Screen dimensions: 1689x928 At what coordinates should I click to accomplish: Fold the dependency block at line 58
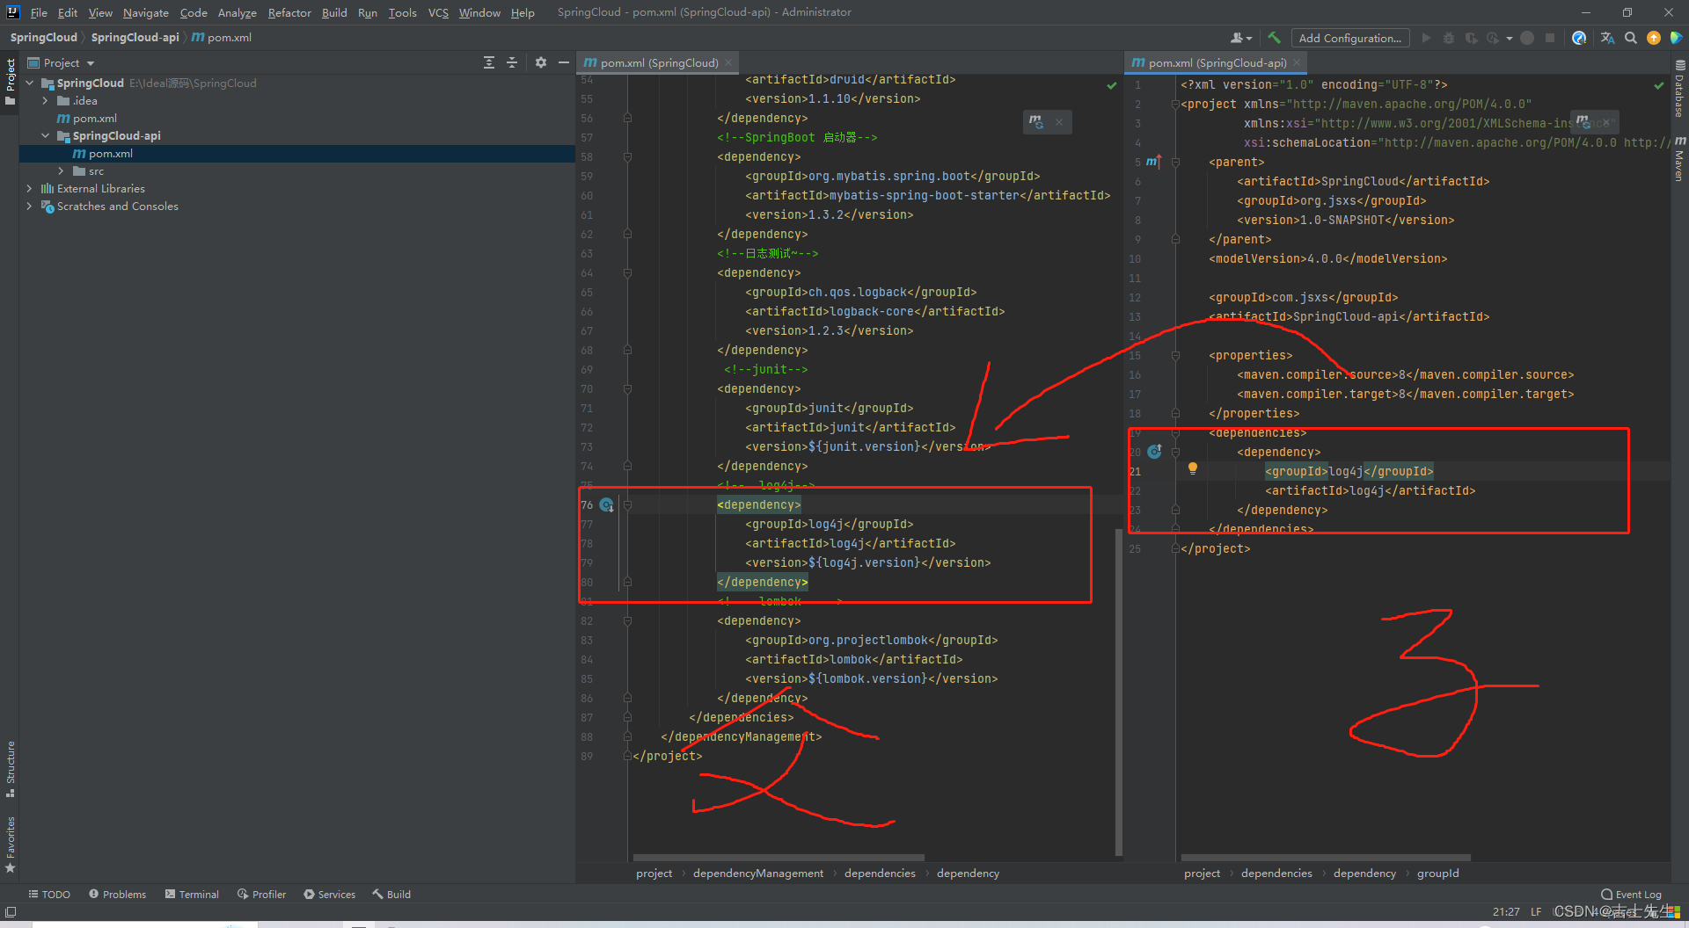tap(627, 156)
